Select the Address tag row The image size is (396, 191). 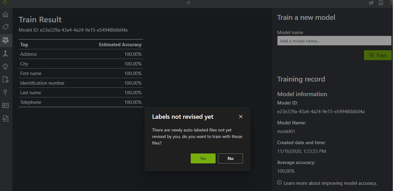[x=81, y=54]
